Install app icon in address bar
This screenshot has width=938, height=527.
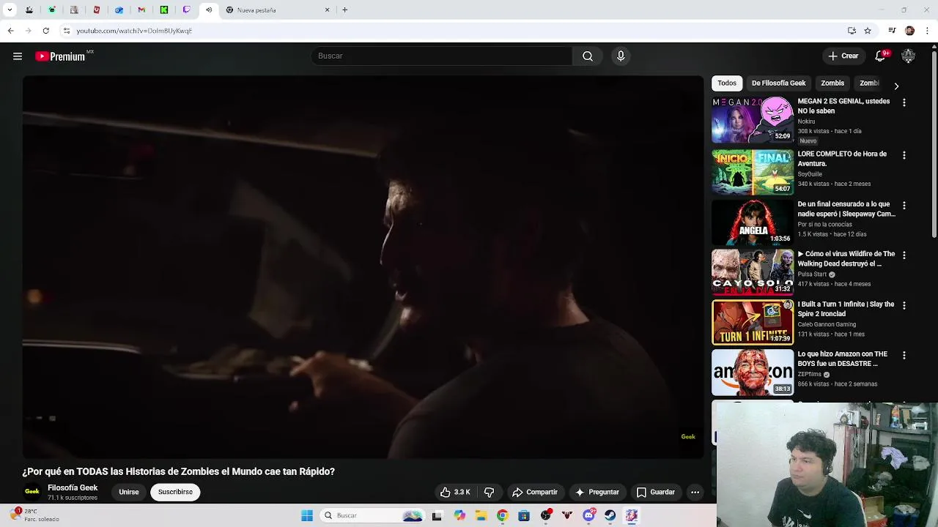pyautogui.click(x=852, y=31)
